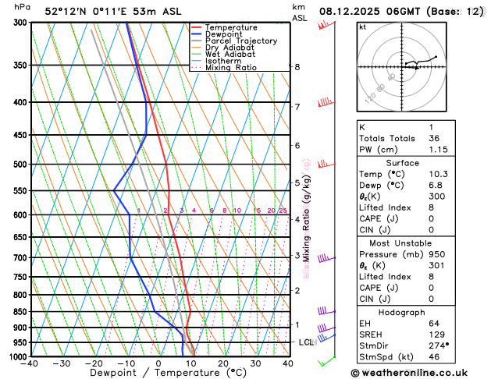Click the purple wind barb at 900 hPa

pyautogui.click(x=326, y=328)
